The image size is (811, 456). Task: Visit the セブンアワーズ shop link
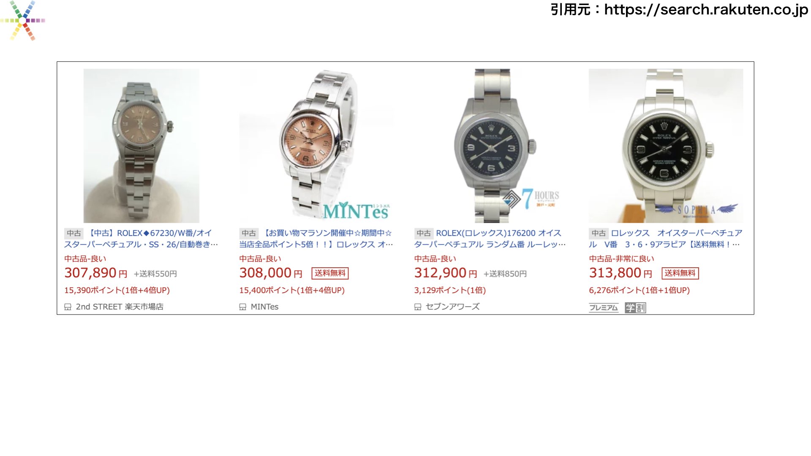[453, 307]
